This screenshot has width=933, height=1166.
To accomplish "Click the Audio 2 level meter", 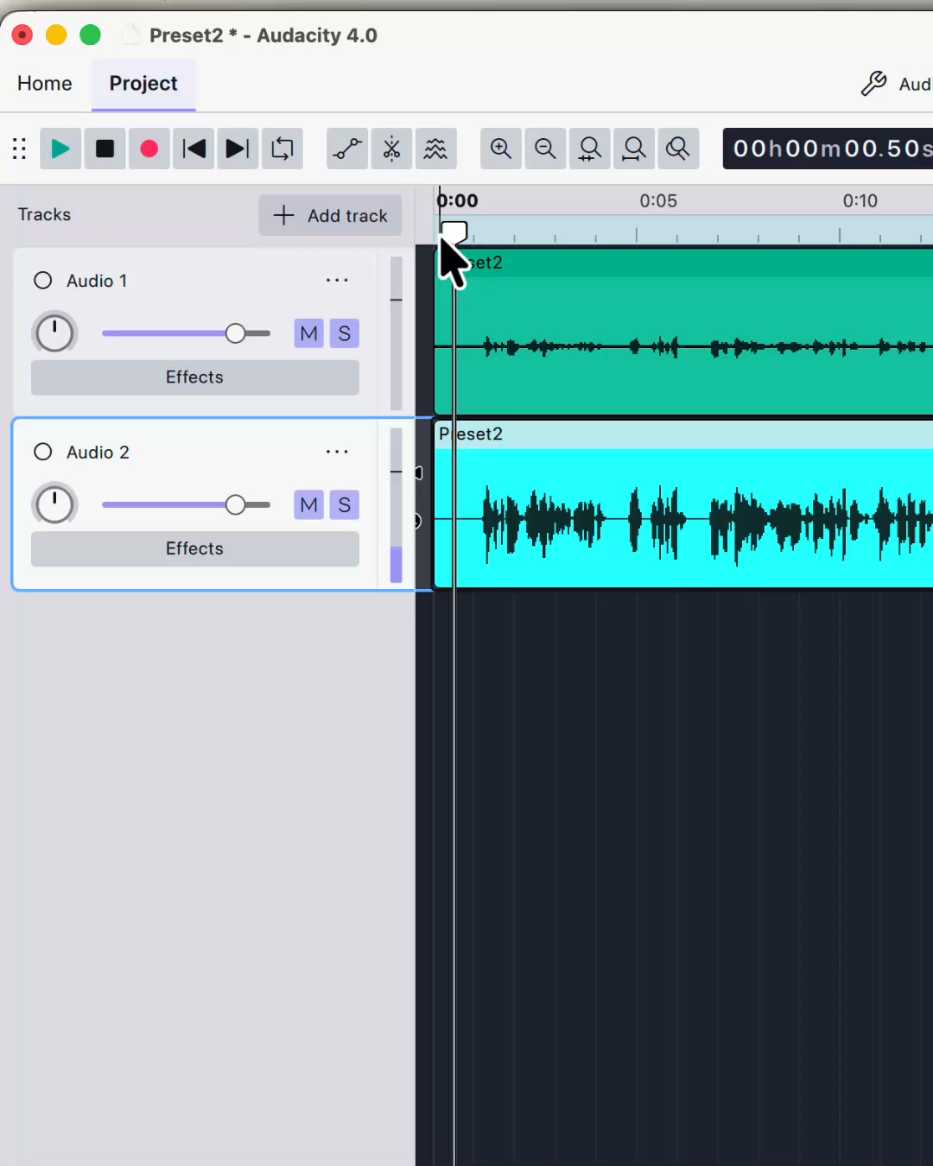I will (x=397, y=505).
